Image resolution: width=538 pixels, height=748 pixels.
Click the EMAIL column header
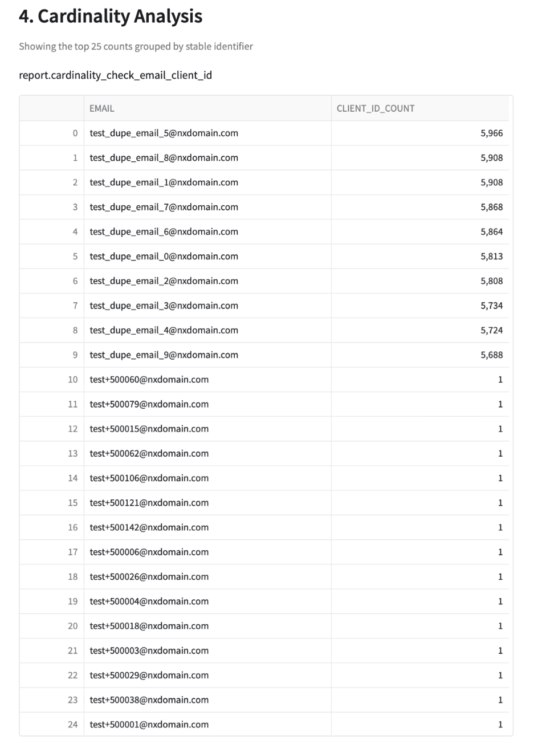(102, 108)
